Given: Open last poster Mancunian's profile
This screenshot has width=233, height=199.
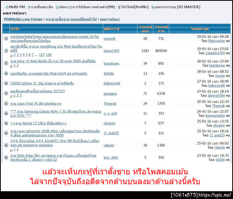Looking at the screenshot, I should [217, 41].
